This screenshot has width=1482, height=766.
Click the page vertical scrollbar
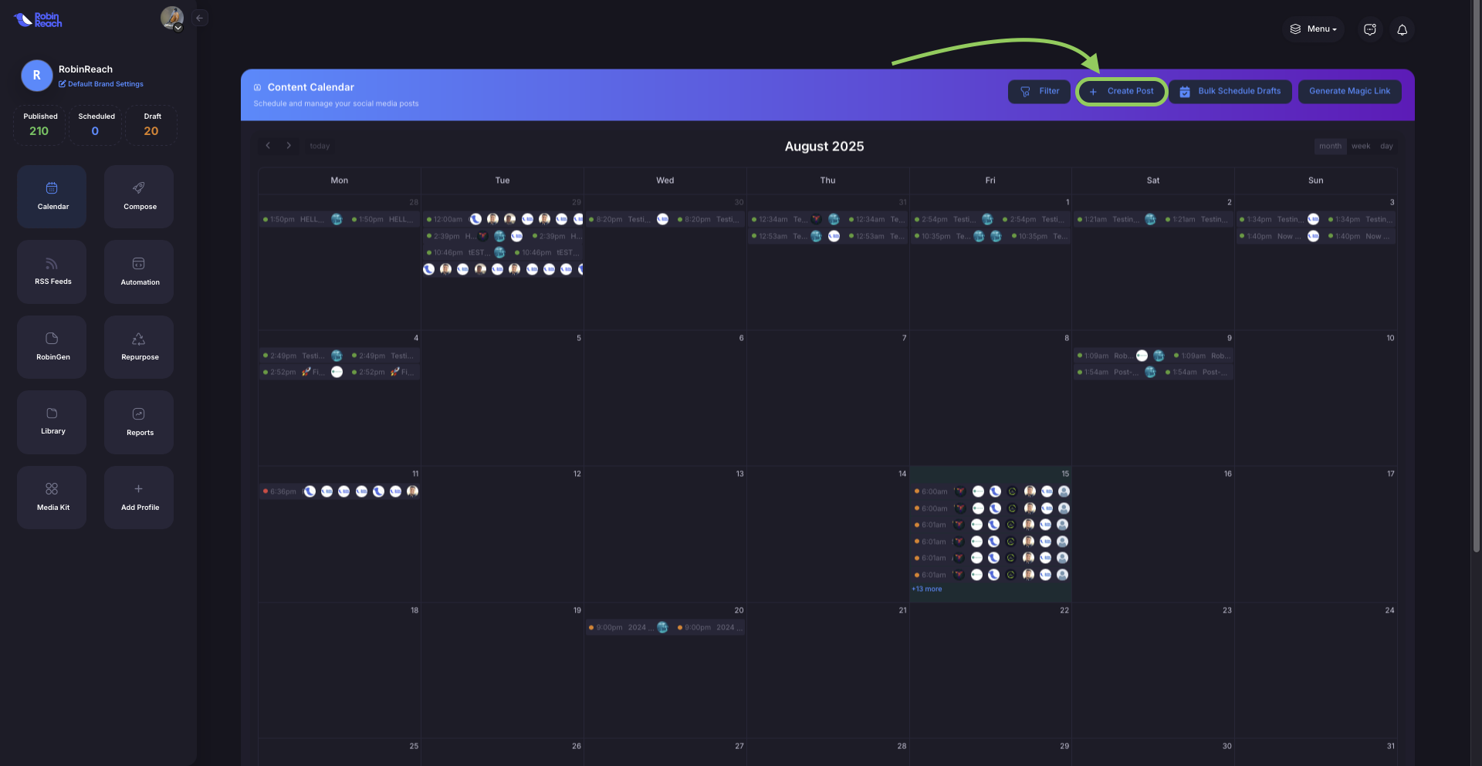pyautogui.click(x=1476, y=276)
